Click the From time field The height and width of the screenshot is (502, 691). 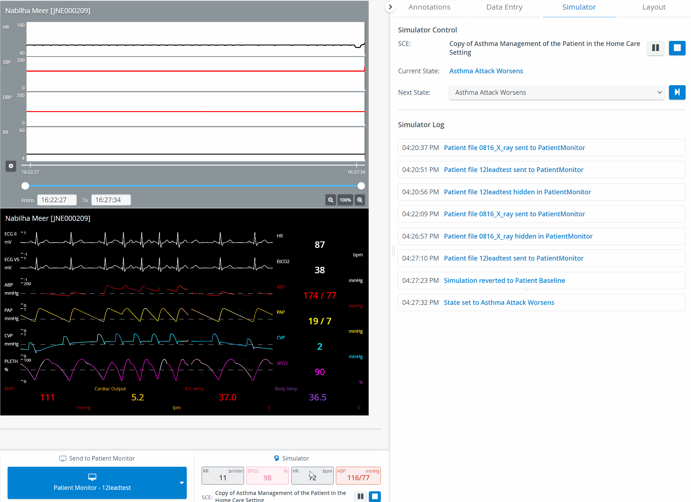pos(57,200)
